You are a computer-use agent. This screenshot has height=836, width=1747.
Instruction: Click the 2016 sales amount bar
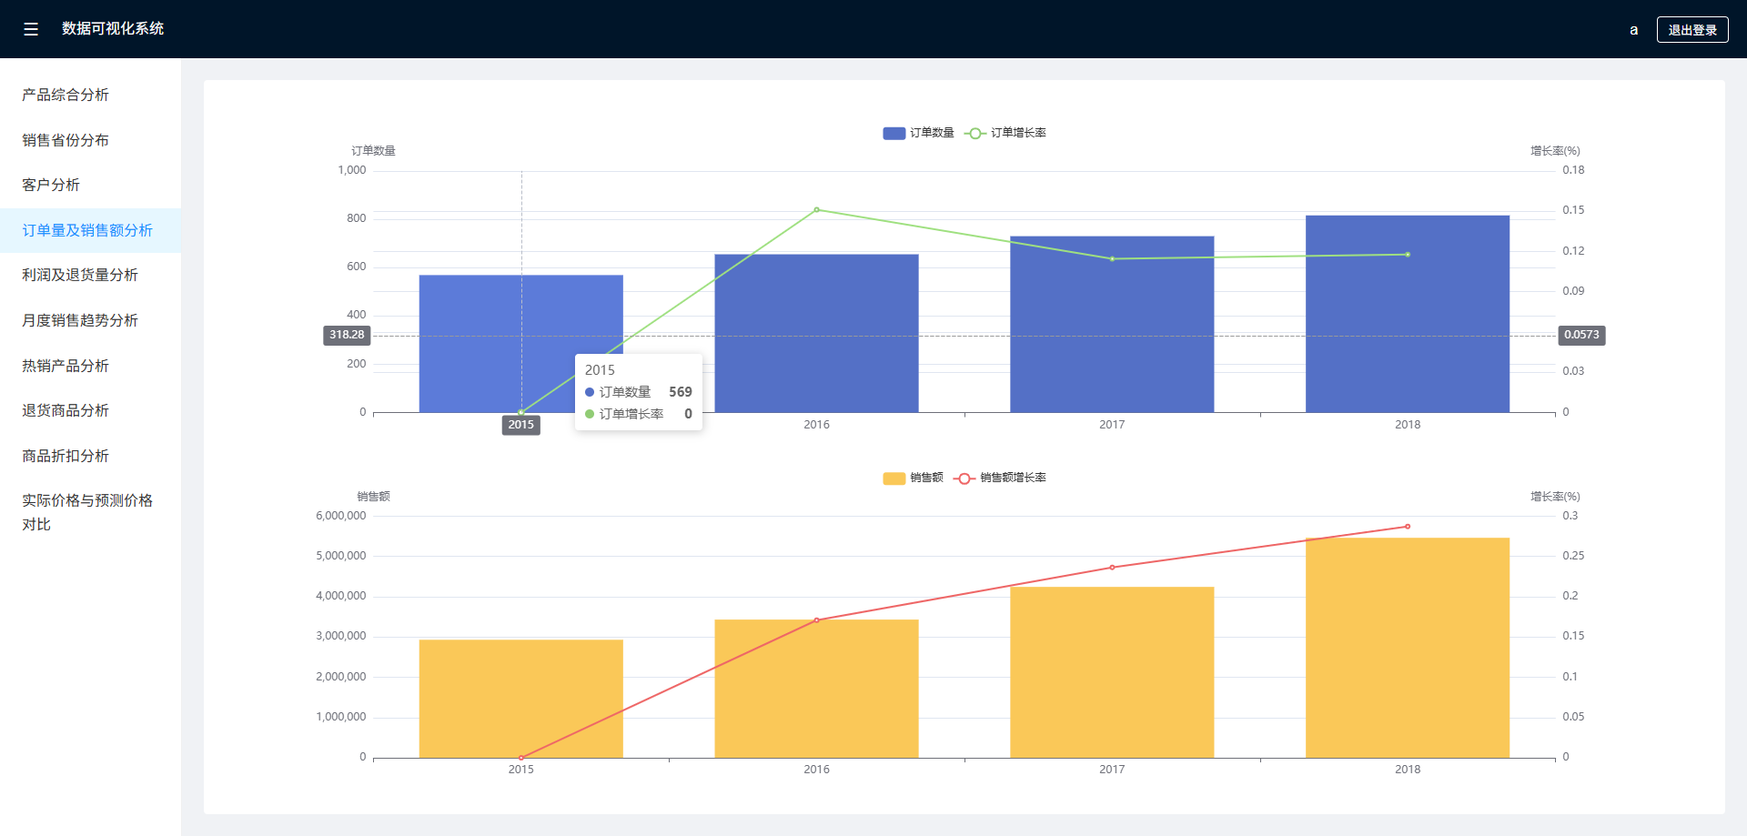(x=816, y=689)
